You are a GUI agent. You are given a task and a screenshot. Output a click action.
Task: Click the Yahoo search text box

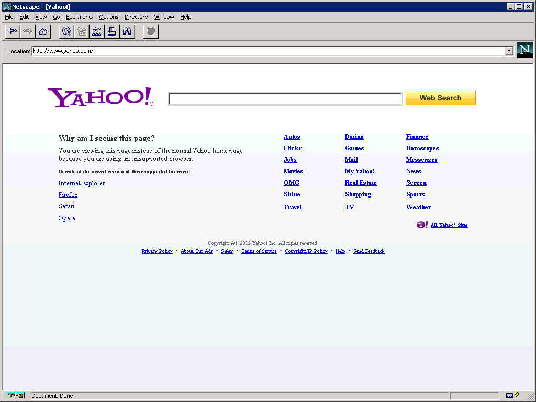tap(285, 99)
